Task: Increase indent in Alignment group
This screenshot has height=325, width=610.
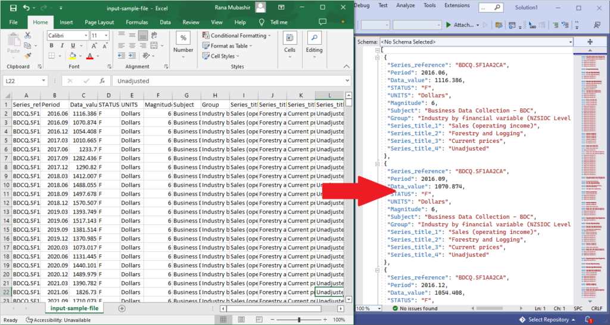Action: pyautogui.click(x=132, y=56)
